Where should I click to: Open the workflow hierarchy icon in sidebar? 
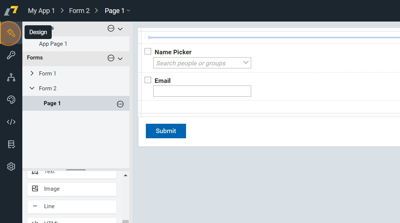pos(11,77)
